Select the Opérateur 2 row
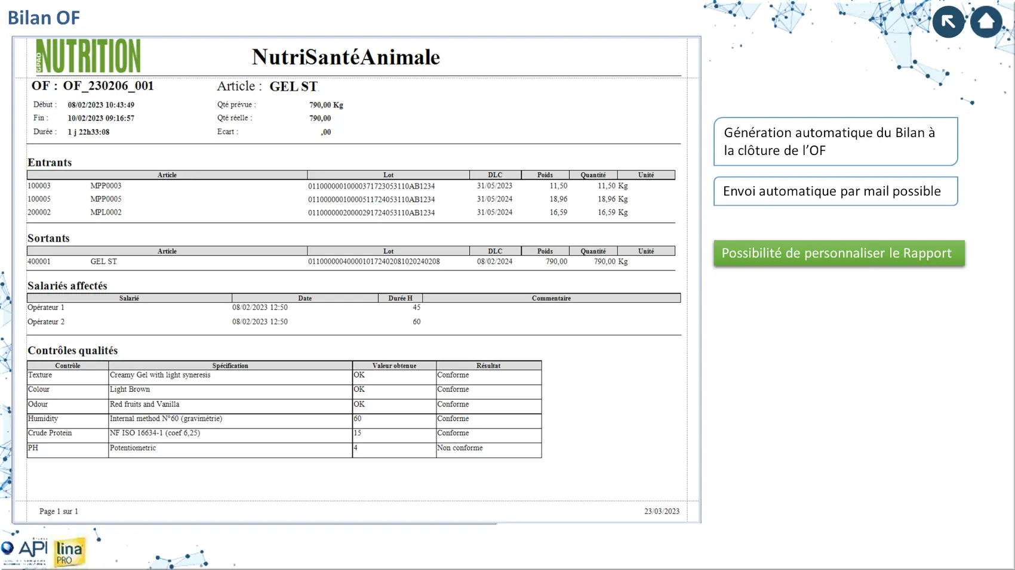Screen dimensions: 1015x570 [46, 322]
